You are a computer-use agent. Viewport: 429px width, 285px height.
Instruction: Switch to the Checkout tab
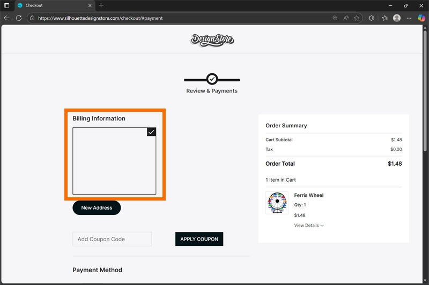click(x=51, y=5)
